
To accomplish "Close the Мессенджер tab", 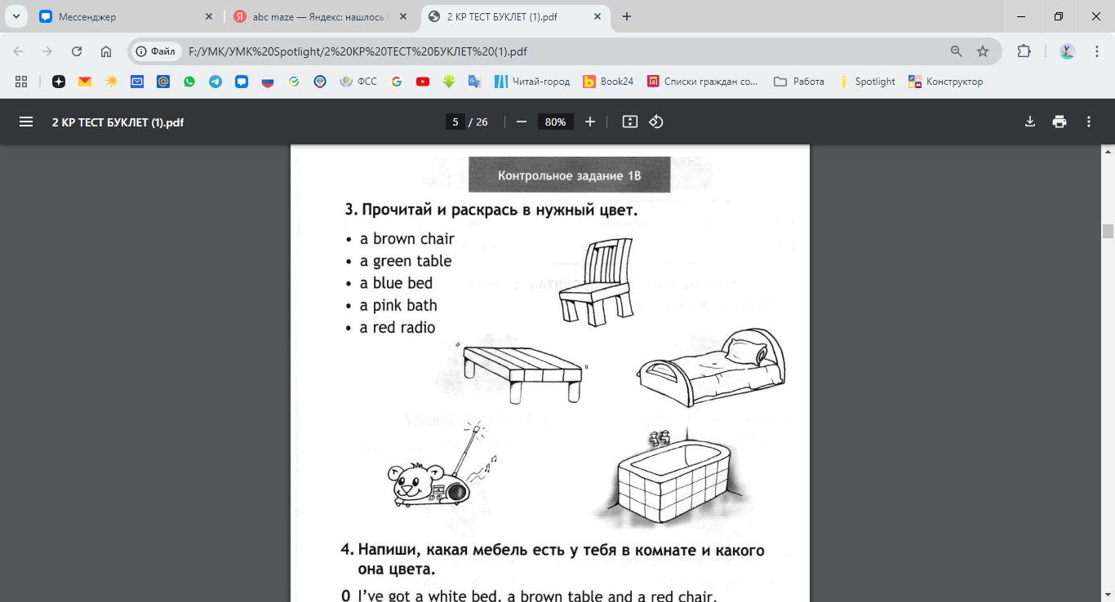I will pos(209,16).
